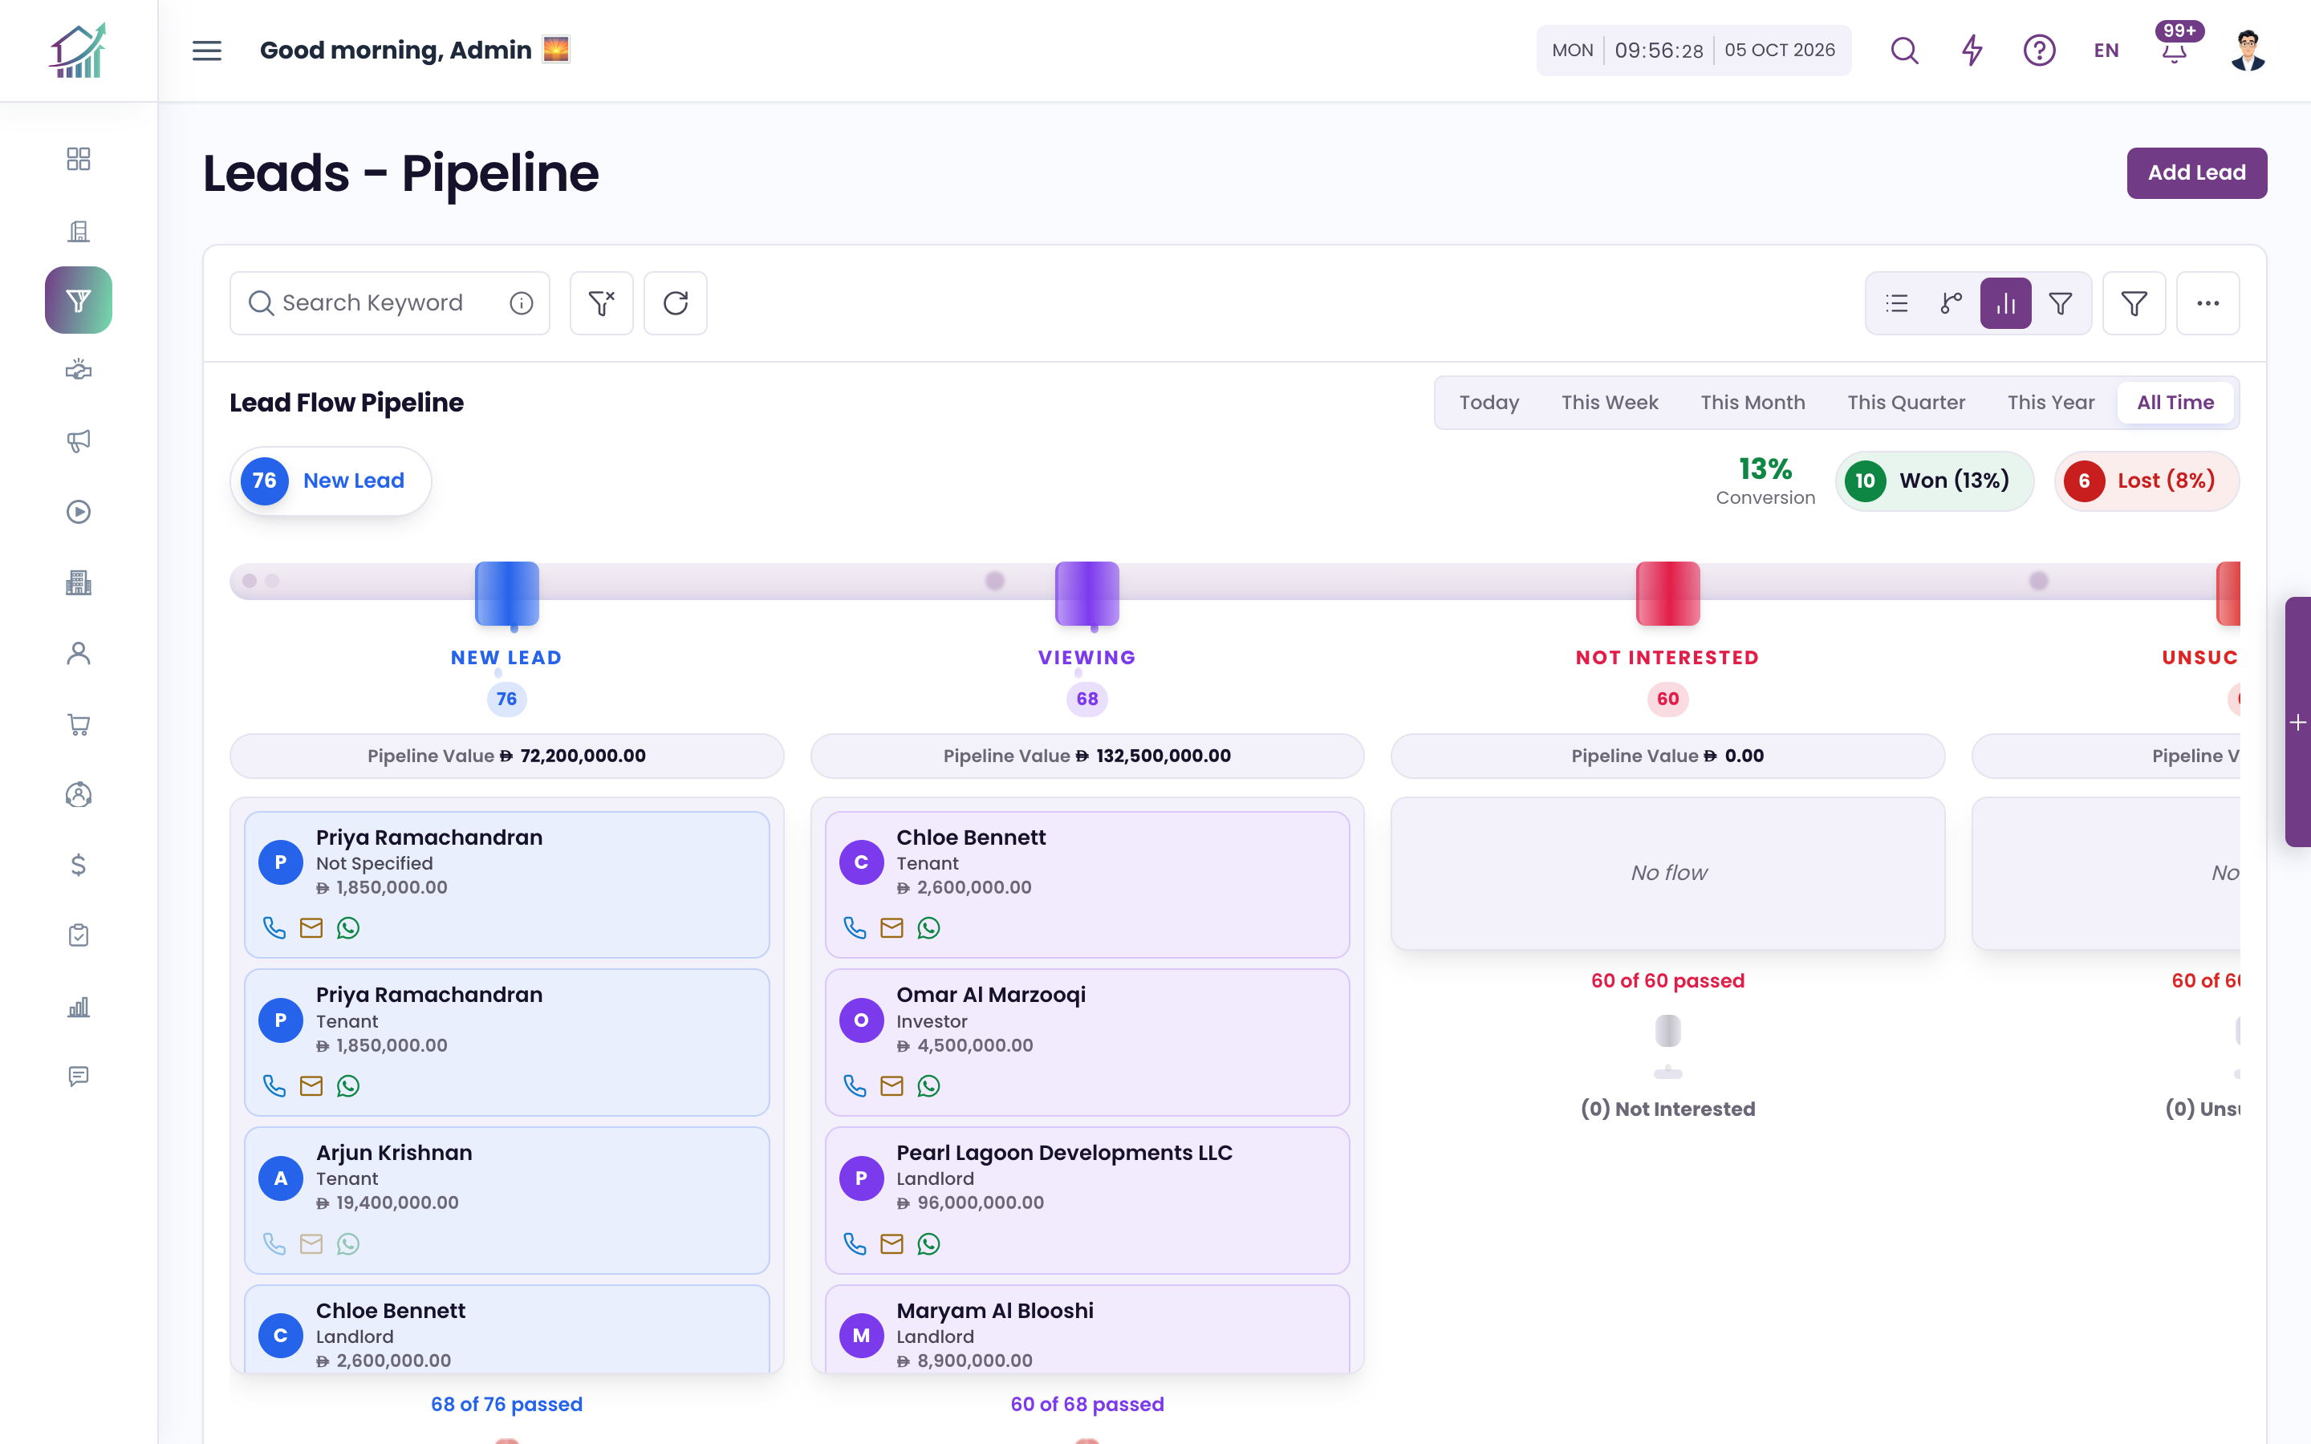Switch to list view
2311x1444 pixels.
point(1897,302)
